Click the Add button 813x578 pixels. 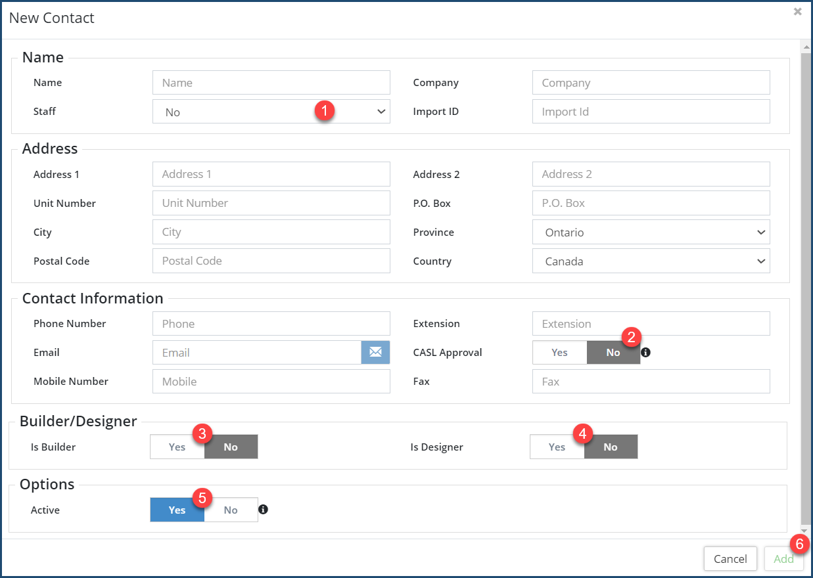tap(783, 559)
